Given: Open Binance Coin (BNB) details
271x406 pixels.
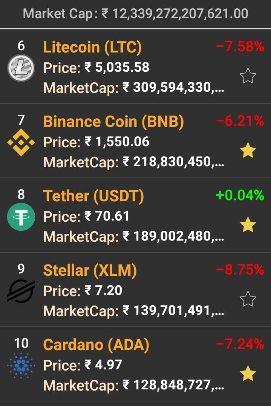Looking at the screenshot, I should coord(113,122).
